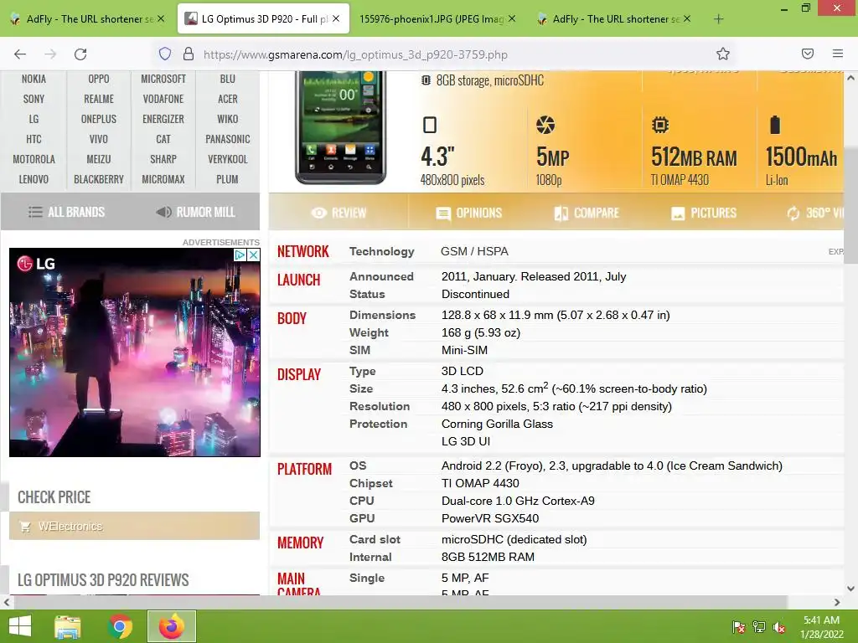Close the LG Optimus 3D P920 tab
858x643 pixels.
click(x=336, y=18)
